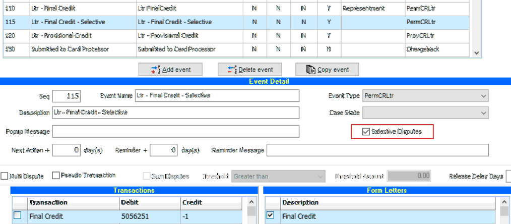The height and width of the screenshot is (224, 511).
Task: Enable the Multi Dispute checkbox
Action: [x=5, y=176]
